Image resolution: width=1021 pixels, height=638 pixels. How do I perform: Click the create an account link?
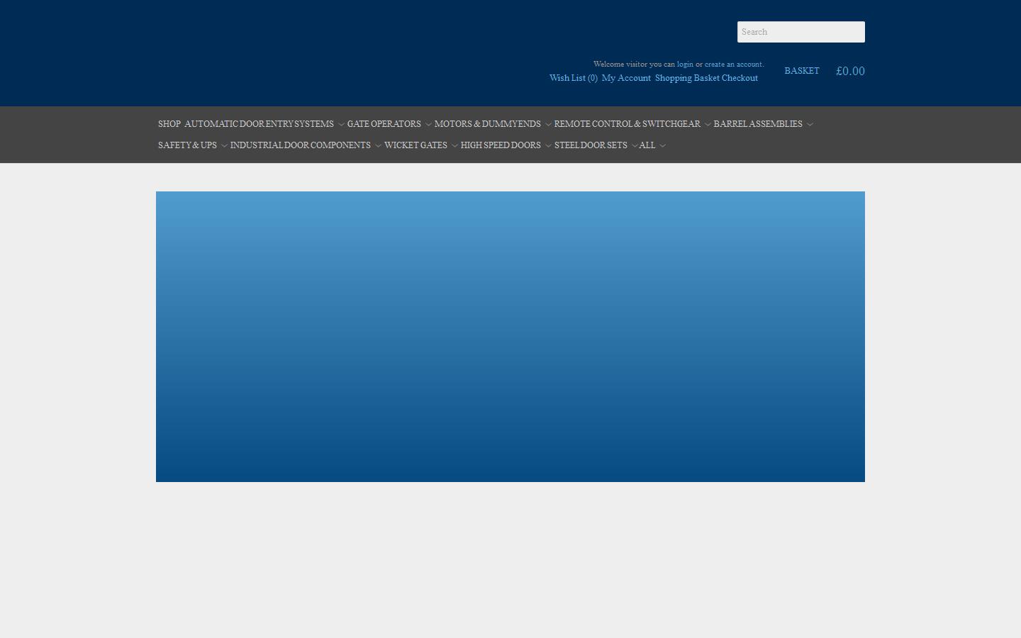733,65
